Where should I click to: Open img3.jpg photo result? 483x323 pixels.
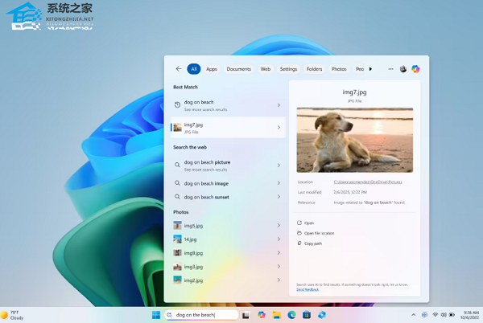point(228,267)
